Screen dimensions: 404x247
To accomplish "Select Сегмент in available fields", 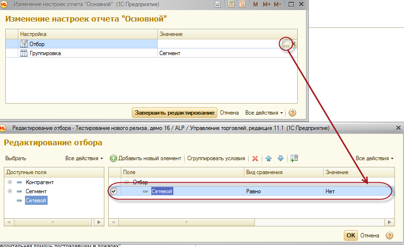I will click(36, 191).
